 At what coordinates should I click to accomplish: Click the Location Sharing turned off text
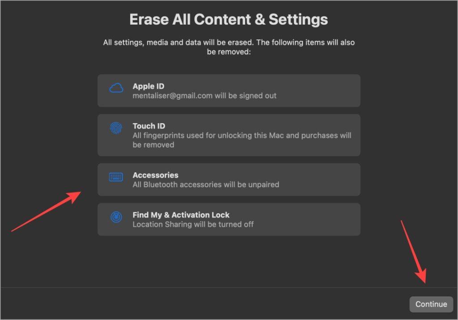[193, 224]
